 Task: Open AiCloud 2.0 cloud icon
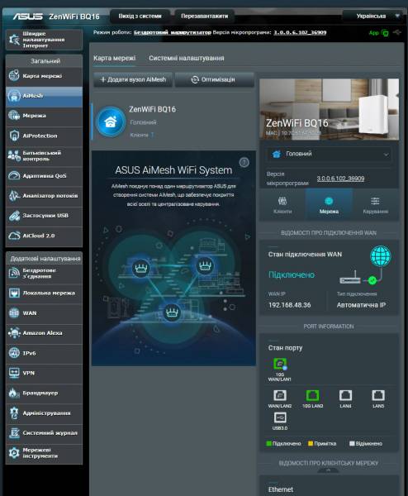click(x=14, y=236)
